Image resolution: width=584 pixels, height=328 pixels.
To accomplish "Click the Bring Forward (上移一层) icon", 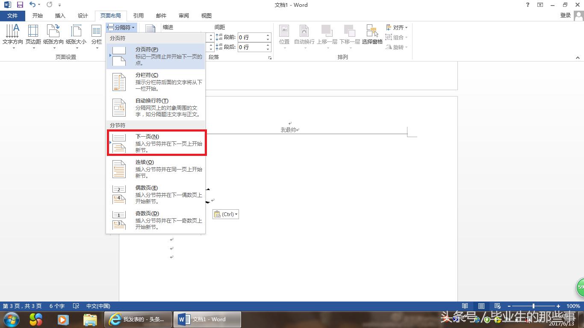I will coord(327,31).
